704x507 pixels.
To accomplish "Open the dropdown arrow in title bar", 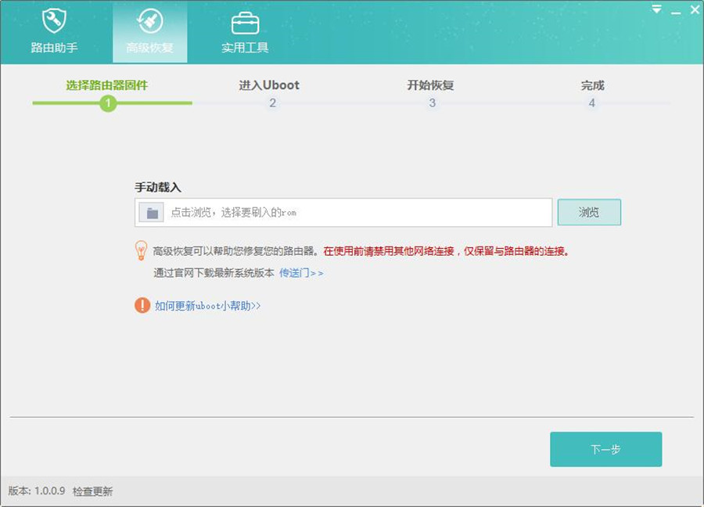I will [656, 9].
